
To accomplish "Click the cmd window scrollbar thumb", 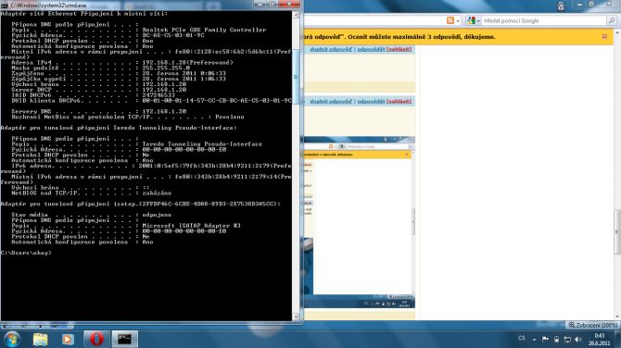I will pos(296,77).
